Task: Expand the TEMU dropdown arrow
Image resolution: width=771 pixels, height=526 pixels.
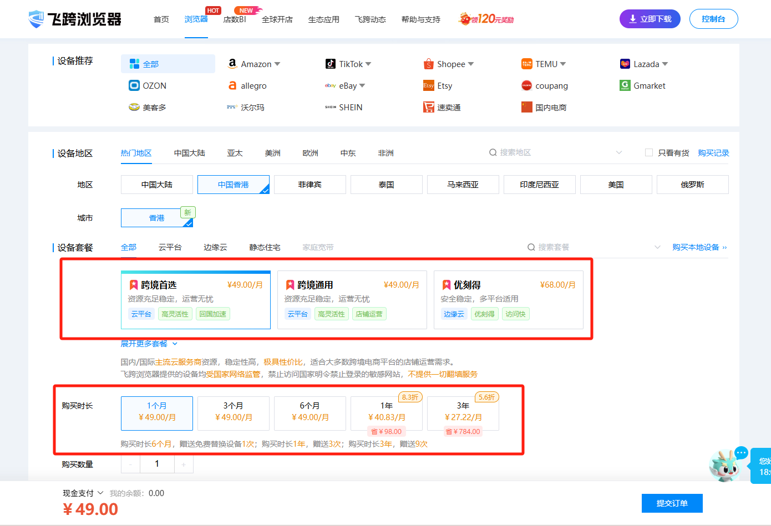Action: click(x=563, y=64)
